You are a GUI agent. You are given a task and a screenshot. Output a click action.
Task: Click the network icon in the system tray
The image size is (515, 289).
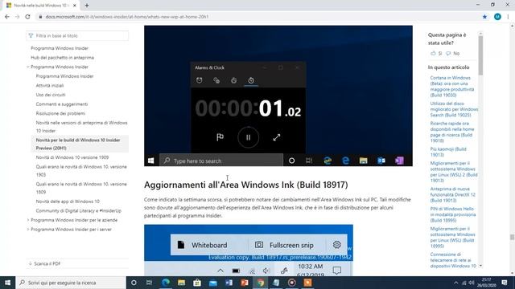[x=463, y=283]
